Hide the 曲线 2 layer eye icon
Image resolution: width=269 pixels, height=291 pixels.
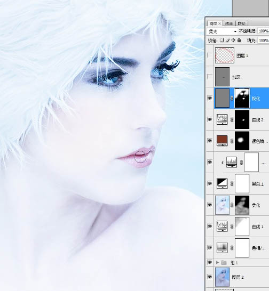(x=210, y=119)
